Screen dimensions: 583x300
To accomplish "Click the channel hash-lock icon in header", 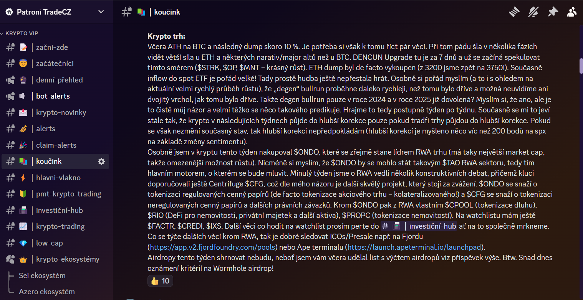I will click(126, 12).
